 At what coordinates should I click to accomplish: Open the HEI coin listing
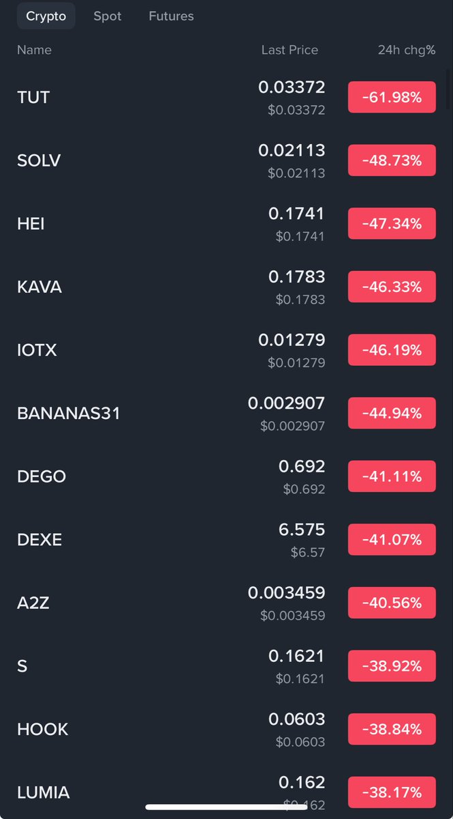point(31,224)
